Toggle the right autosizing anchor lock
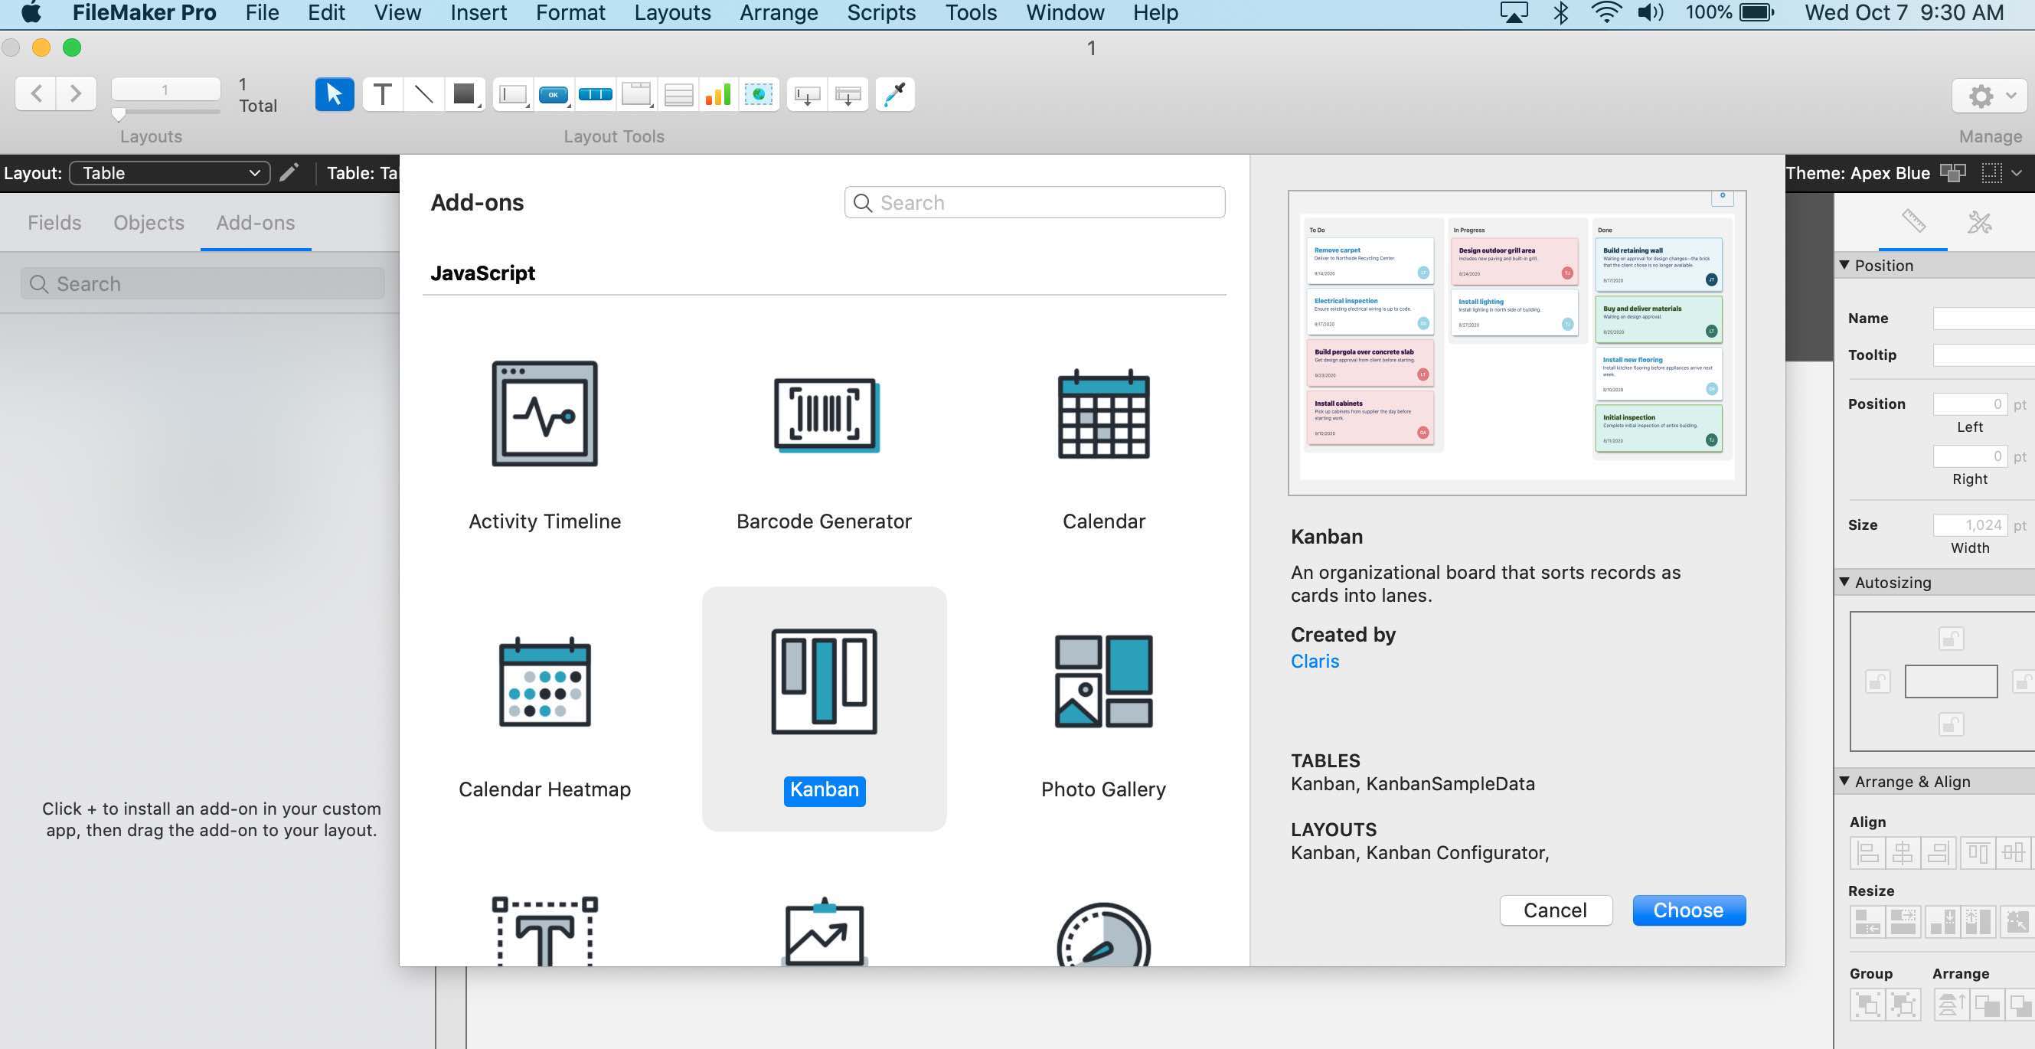 pyautogui.click(x=2024, y=681)
